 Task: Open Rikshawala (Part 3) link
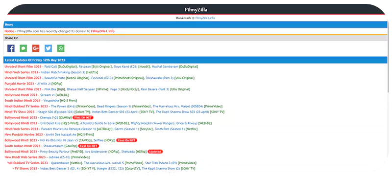tap(160, 78)
